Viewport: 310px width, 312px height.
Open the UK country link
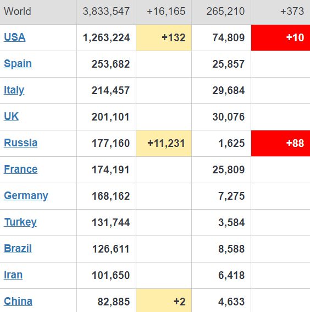(11, 117)
